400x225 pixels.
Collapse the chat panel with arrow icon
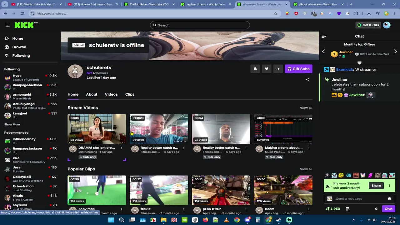324,36
